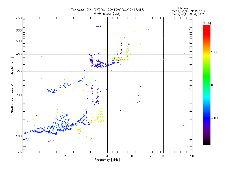The height and width of the screenshot is (170, 226).
Task: Click the phase colorbar gradient
Action: tap(207, 84)
